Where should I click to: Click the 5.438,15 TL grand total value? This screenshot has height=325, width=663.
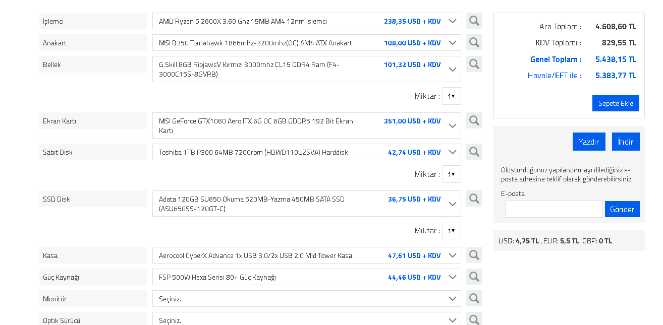tap(616, 59)
